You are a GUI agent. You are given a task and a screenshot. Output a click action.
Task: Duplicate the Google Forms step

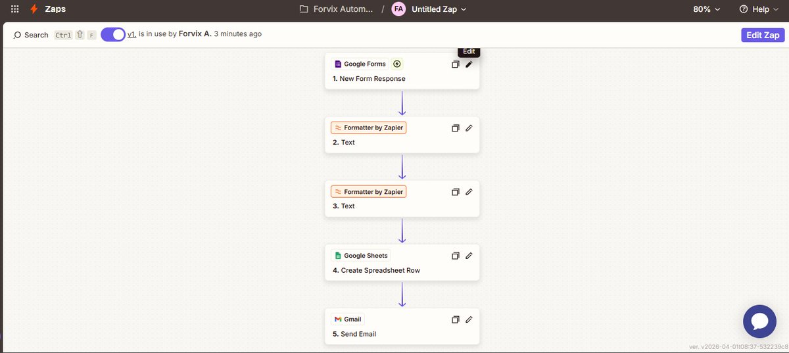(455, 64)
